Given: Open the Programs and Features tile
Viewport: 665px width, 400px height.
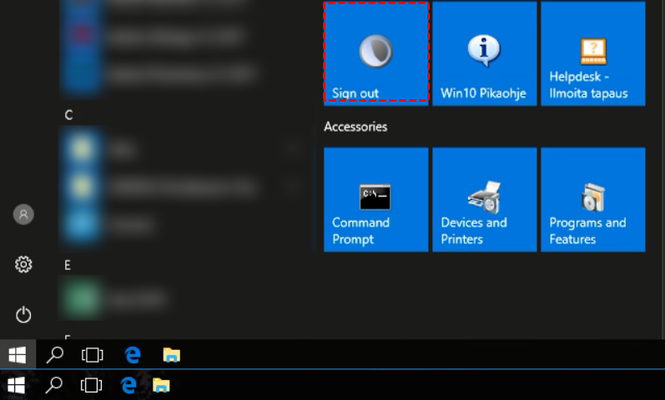Looking at the screenshot, I should point(592,200).
